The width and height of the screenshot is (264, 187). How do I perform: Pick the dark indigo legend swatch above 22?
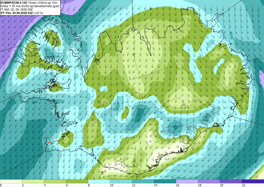click(253, 181)
